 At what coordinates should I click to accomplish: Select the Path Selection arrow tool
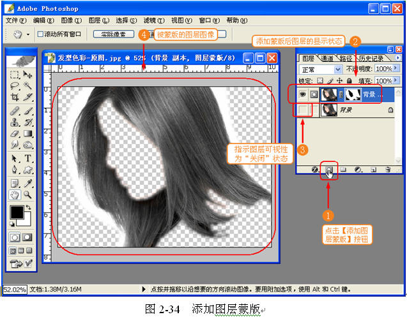14,158
